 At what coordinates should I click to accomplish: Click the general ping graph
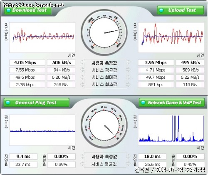click(42, 130)
